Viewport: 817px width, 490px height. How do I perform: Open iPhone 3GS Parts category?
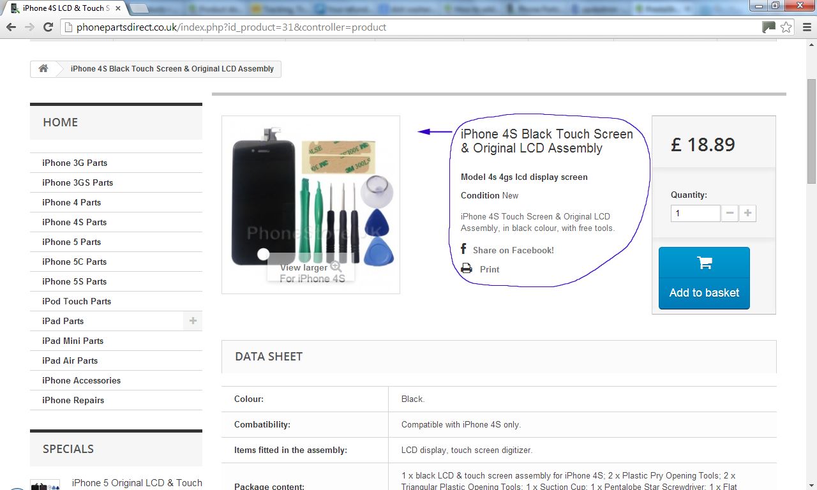pos(77,182)
